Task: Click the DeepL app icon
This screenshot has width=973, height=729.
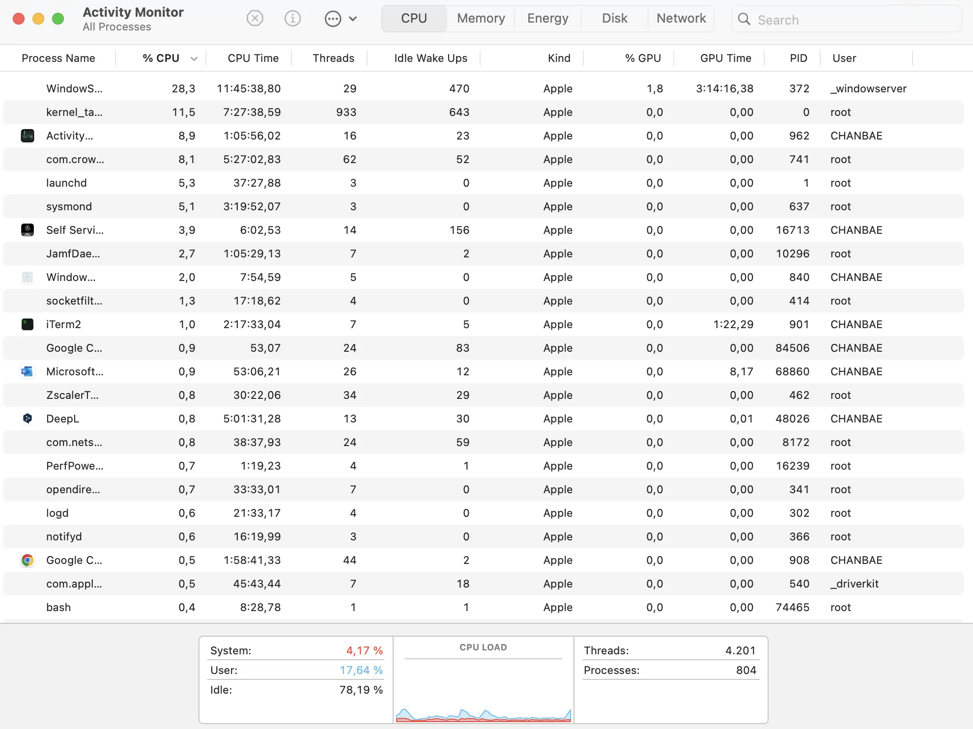Action: tap(28, 419)
